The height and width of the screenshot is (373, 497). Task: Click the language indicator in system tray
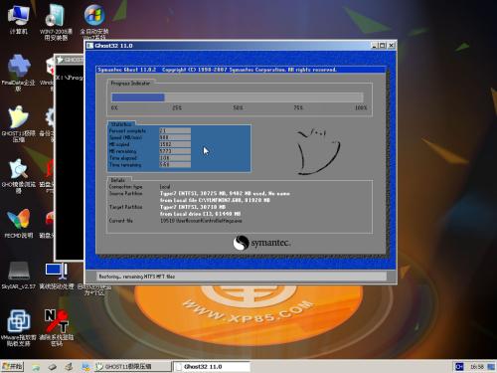point(459,367)
